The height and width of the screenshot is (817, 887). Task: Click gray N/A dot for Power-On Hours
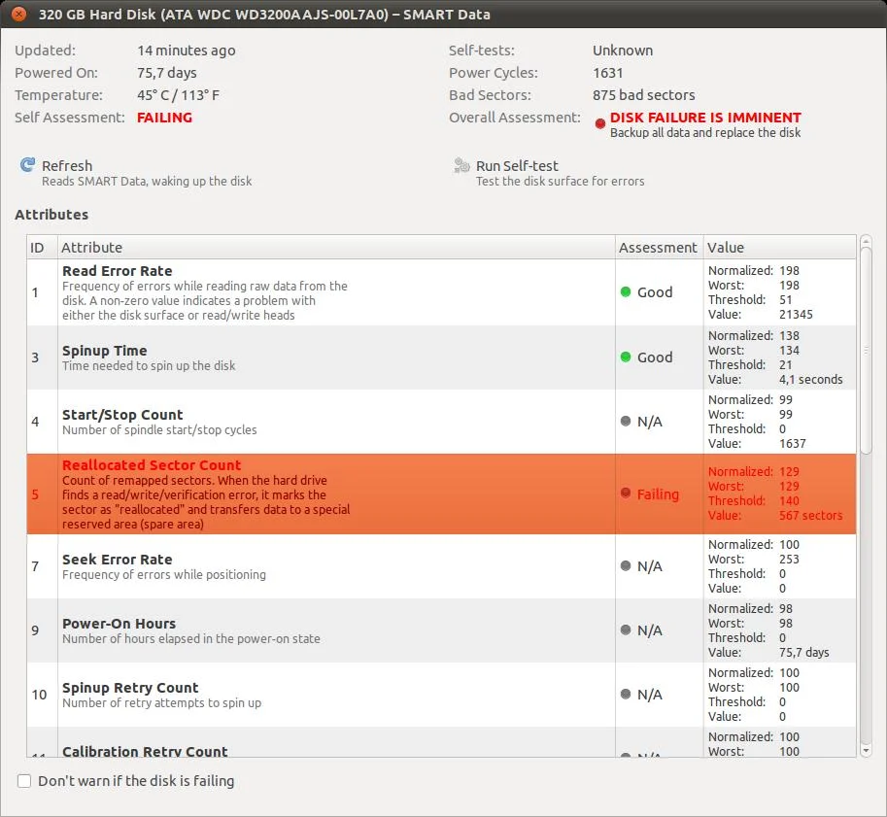(x=625, y=630)
